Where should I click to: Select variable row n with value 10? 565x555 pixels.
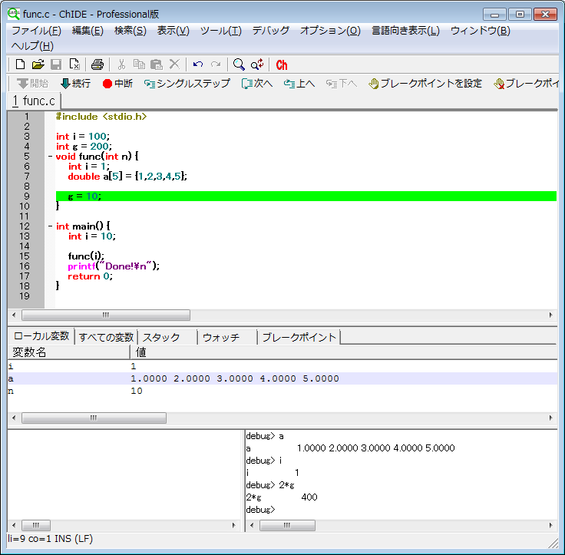pyautogui.click(x=282, y=391)
